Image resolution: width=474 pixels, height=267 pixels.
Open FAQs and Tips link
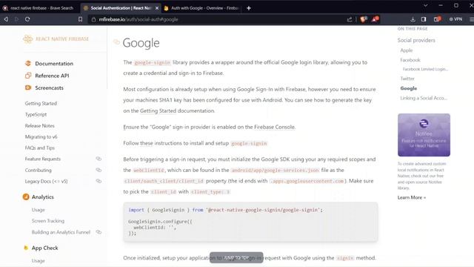pos(39,148)
